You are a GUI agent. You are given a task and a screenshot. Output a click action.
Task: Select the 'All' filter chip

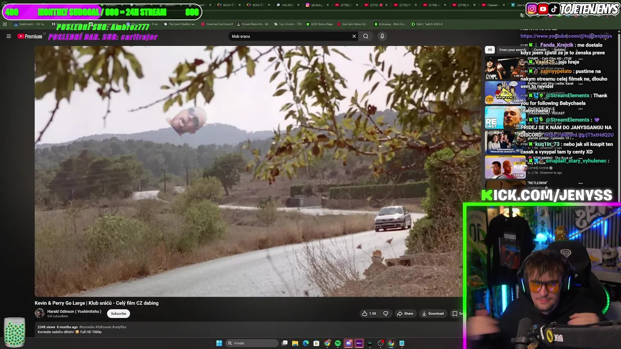click(490, 50)
